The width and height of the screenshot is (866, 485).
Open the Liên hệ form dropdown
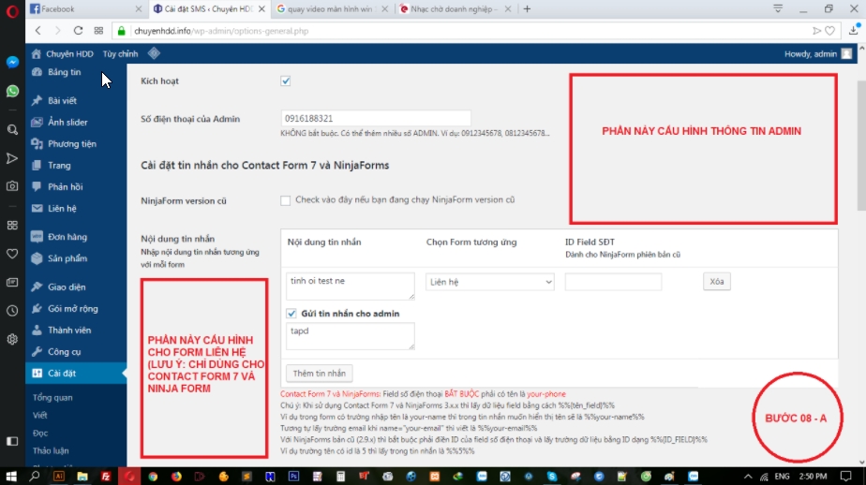click(x=489, y=282)
